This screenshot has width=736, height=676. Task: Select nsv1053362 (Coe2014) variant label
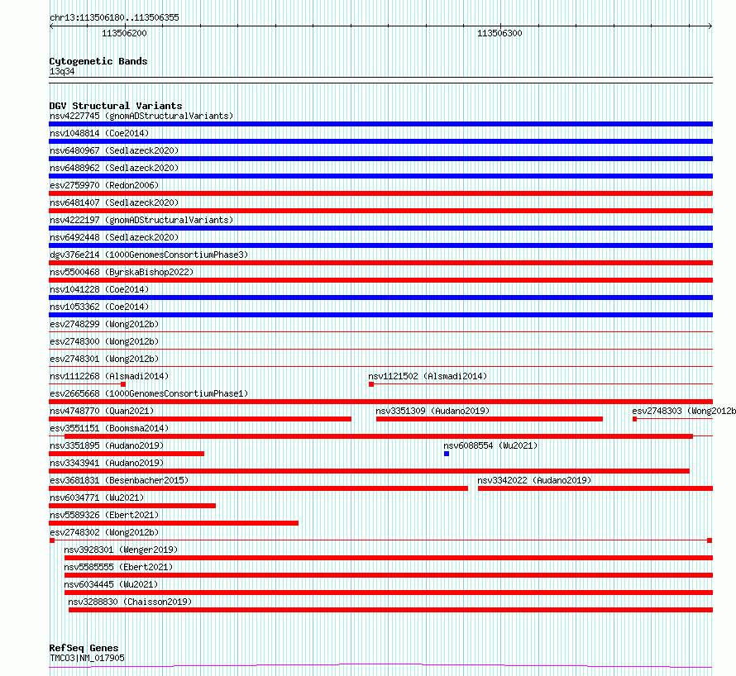point(99,307)
